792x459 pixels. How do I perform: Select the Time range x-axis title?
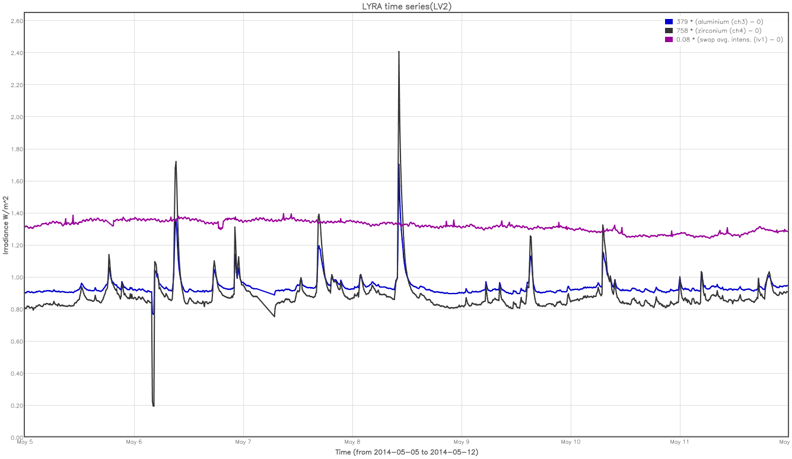pos(406,452)
